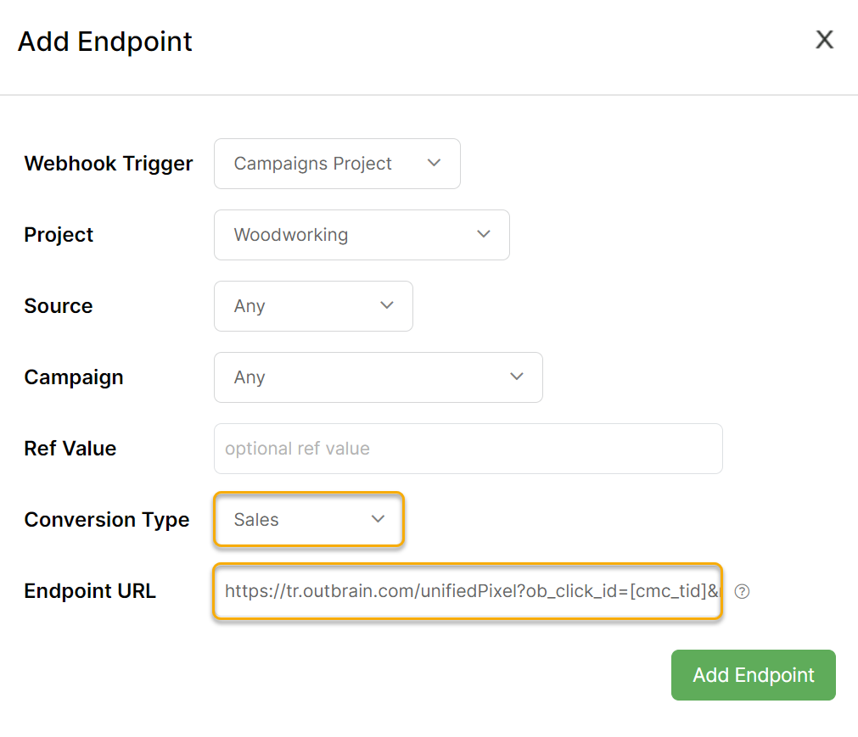This screenshot has width=858, height=737.
Task: Expand the Source dropdown chevron
Action: [386, 305]
